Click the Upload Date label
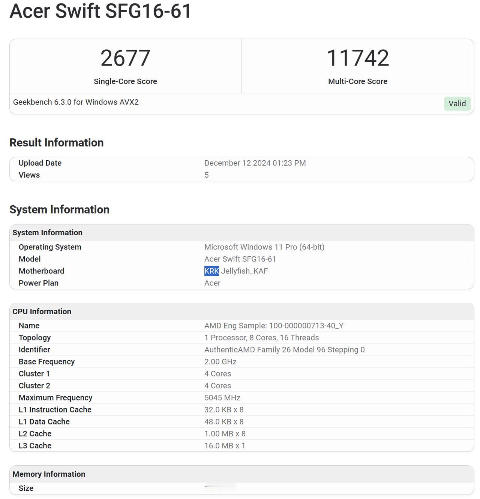Image resolution: width=480 pixels, height=499 pixels. pyautogui.click(x=40, y=163)
